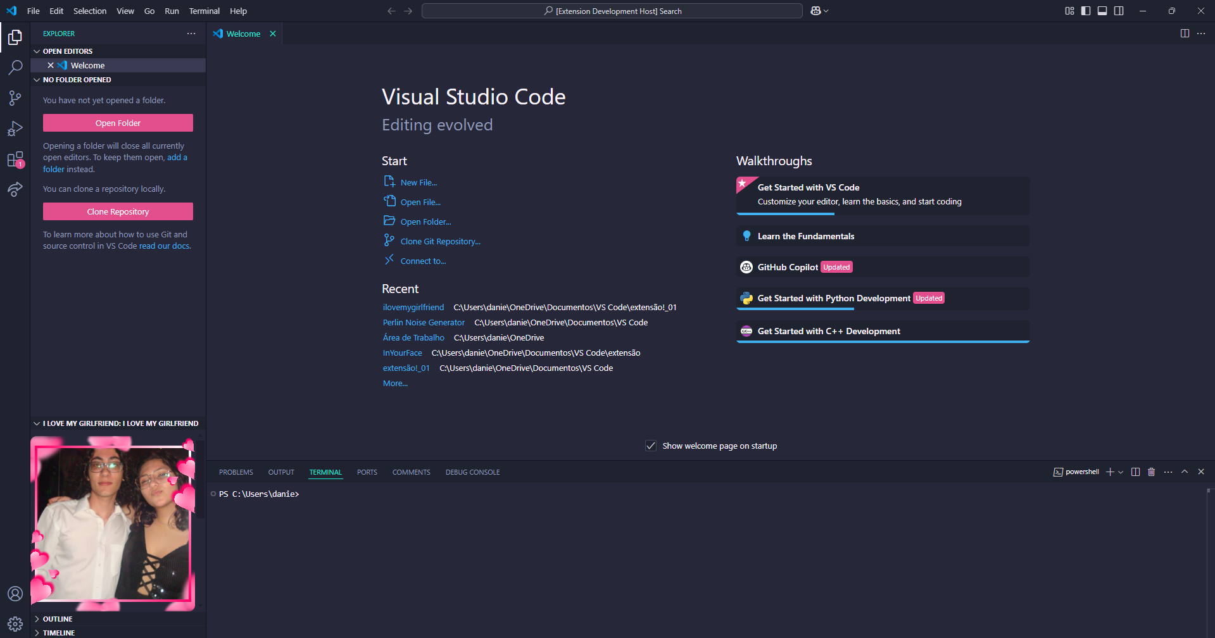
Task: Switch to the Output tab
Action: pos(281,472)
